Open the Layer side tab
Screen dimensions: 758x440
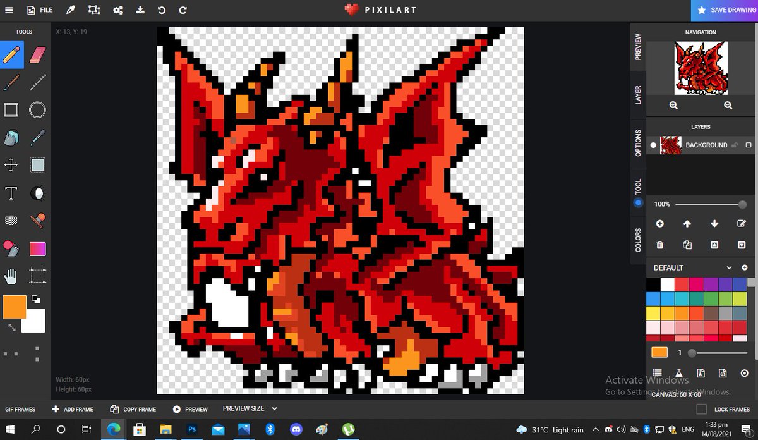point(638,95)
